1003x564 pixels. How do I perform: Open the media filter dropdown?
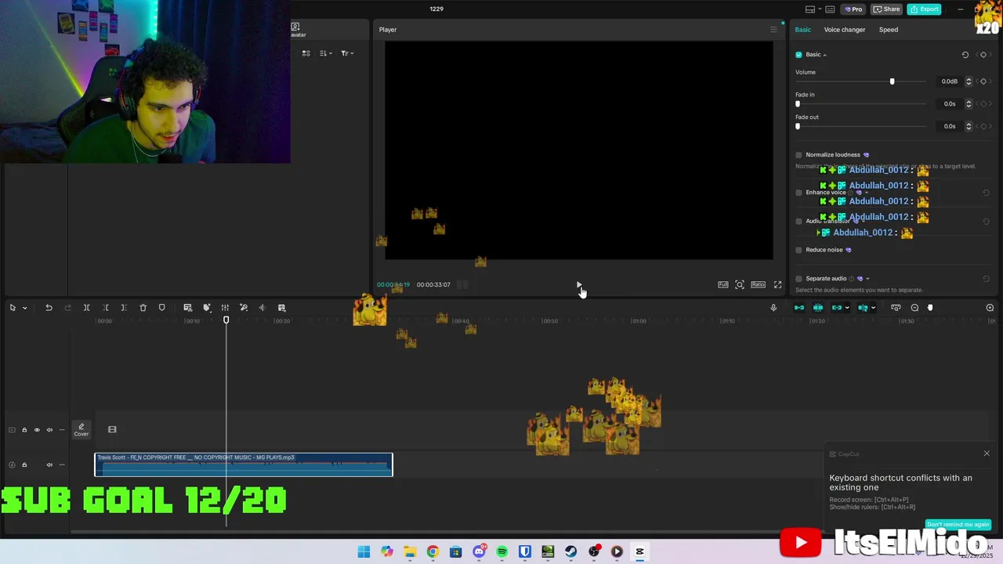(347, 53)
